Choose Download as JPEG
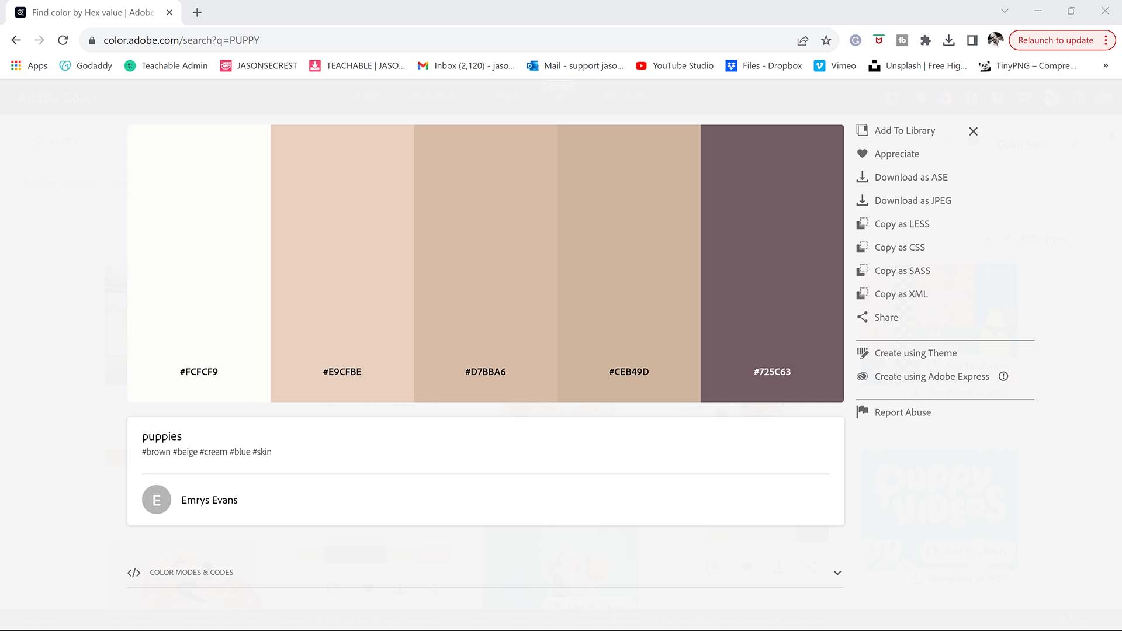The height and width of the screenshot is (631, 1122). tap(913, 200)
